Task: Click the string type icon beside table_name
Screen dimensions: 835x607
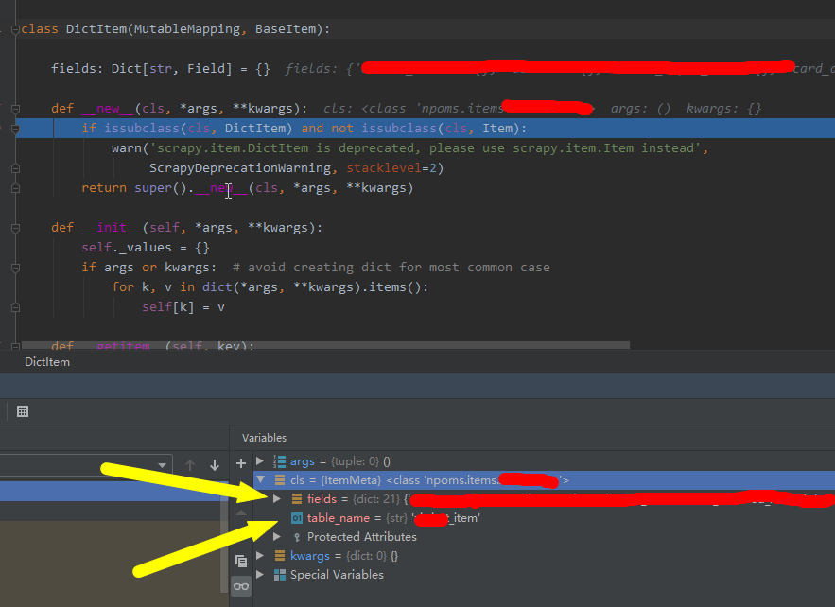Action: point(297,518)
